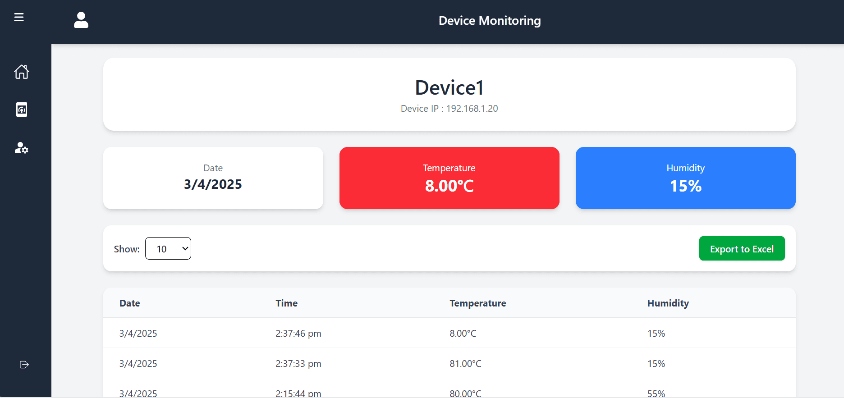Click the red Temperature card
The width and height of the screenshot is (844, 398).
pos(450,178)
